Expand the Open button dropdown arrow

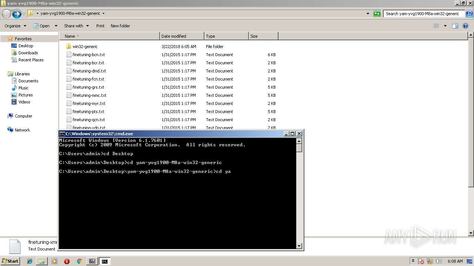pyautogui.click(x=56, y=26)
